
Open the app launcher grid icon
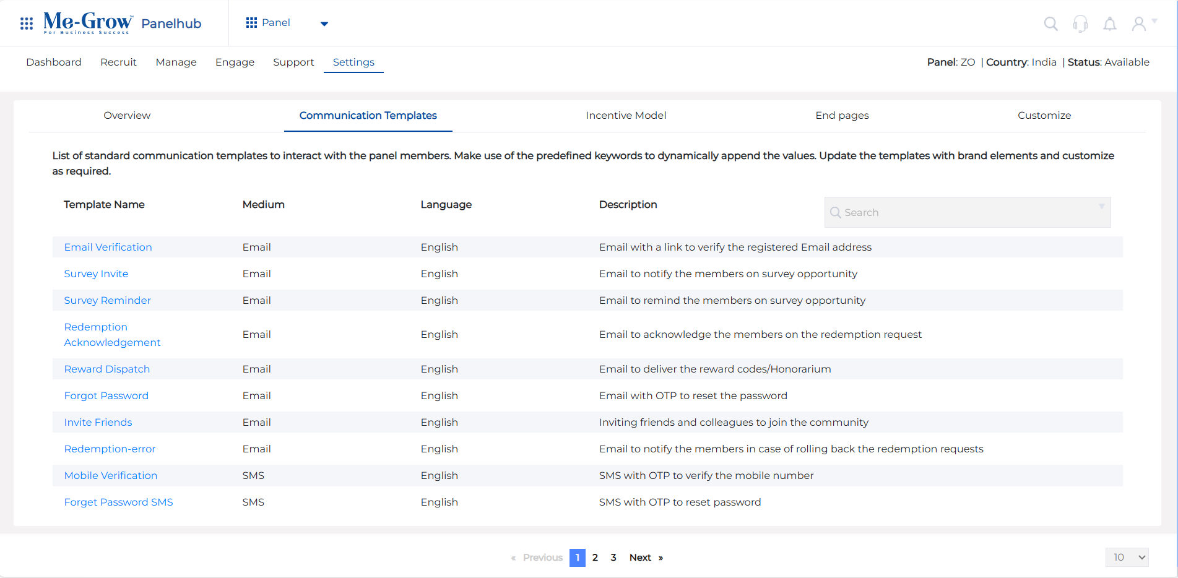click(27, 24)
